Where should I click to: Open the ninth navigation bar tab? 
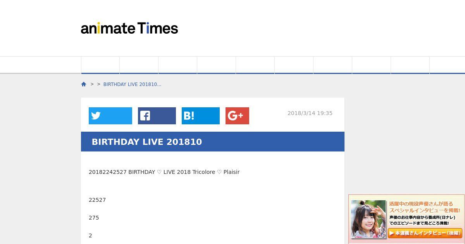point(410,65)
